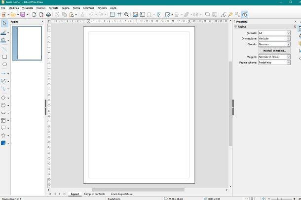Click the zoom slider in status bar
This screenshot has width=301, height=200.
(x=278, y=198)
